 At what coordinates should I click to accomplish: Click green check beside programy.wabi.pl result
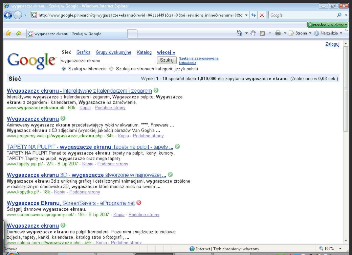pyautogui.click(x=63, y=118)
